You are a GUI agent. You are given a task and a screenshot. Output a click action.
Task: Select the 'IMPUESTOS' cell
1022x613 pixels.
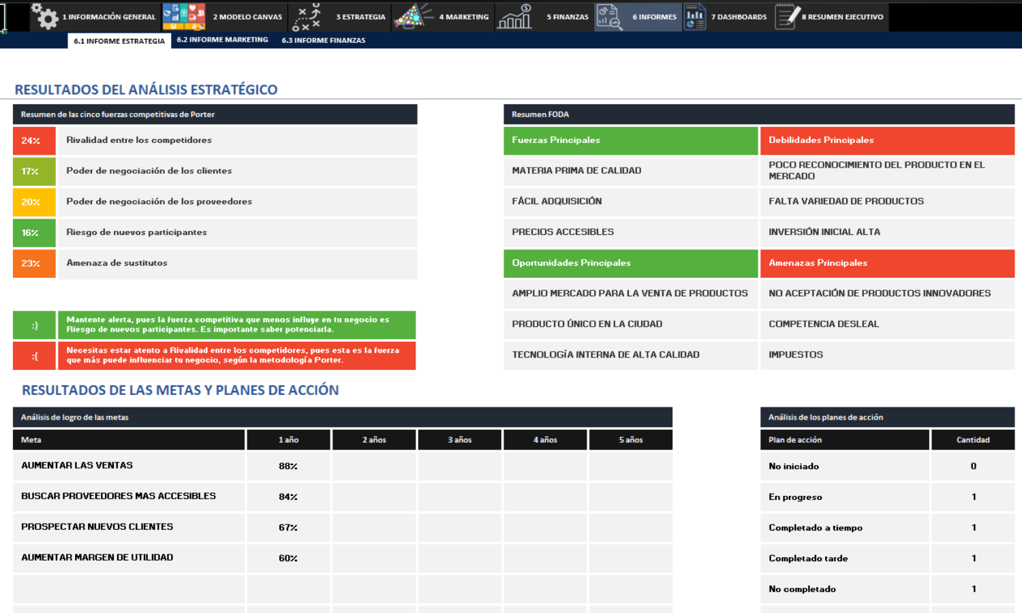coord(888,356)
